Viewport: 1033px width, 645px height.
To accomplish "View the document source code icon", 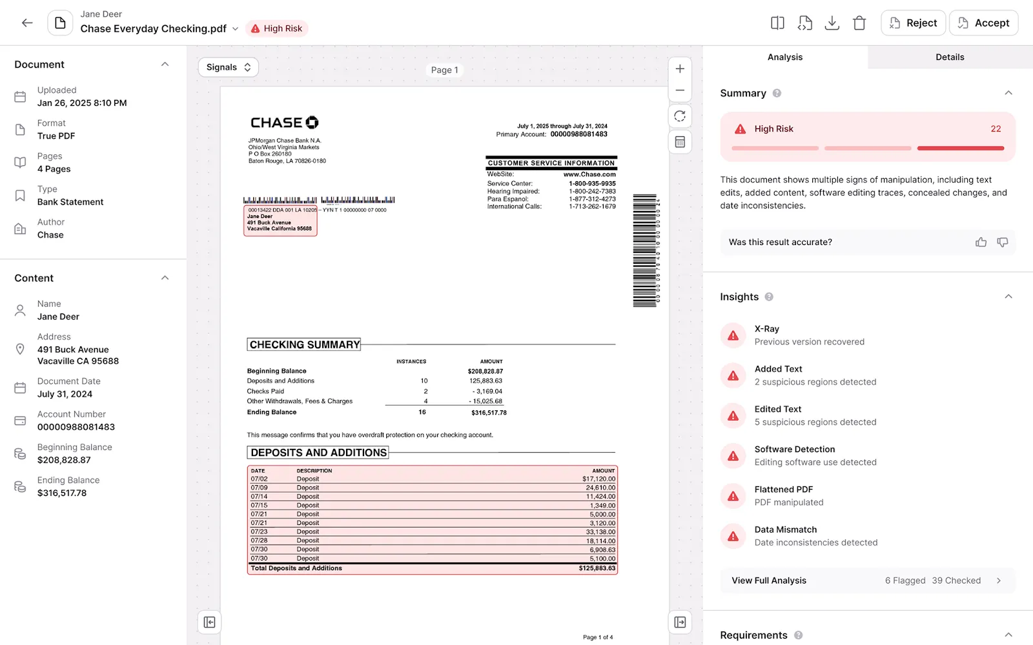I will (804, 22).
